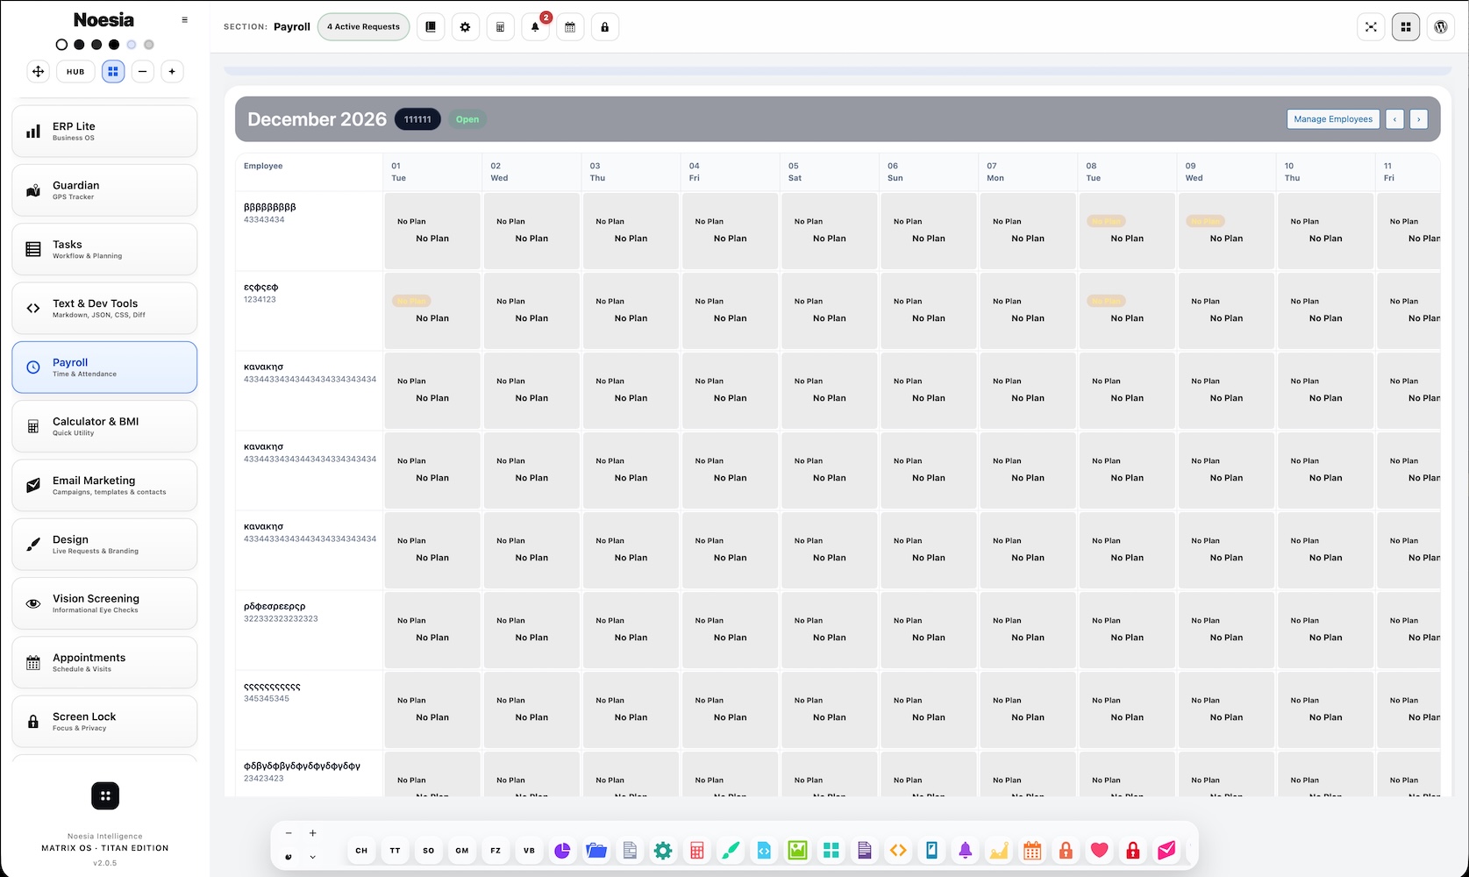Viewport: 1469px width, 877px height.
Task: Click the Open status badge
Action: [x=467, y=119]
